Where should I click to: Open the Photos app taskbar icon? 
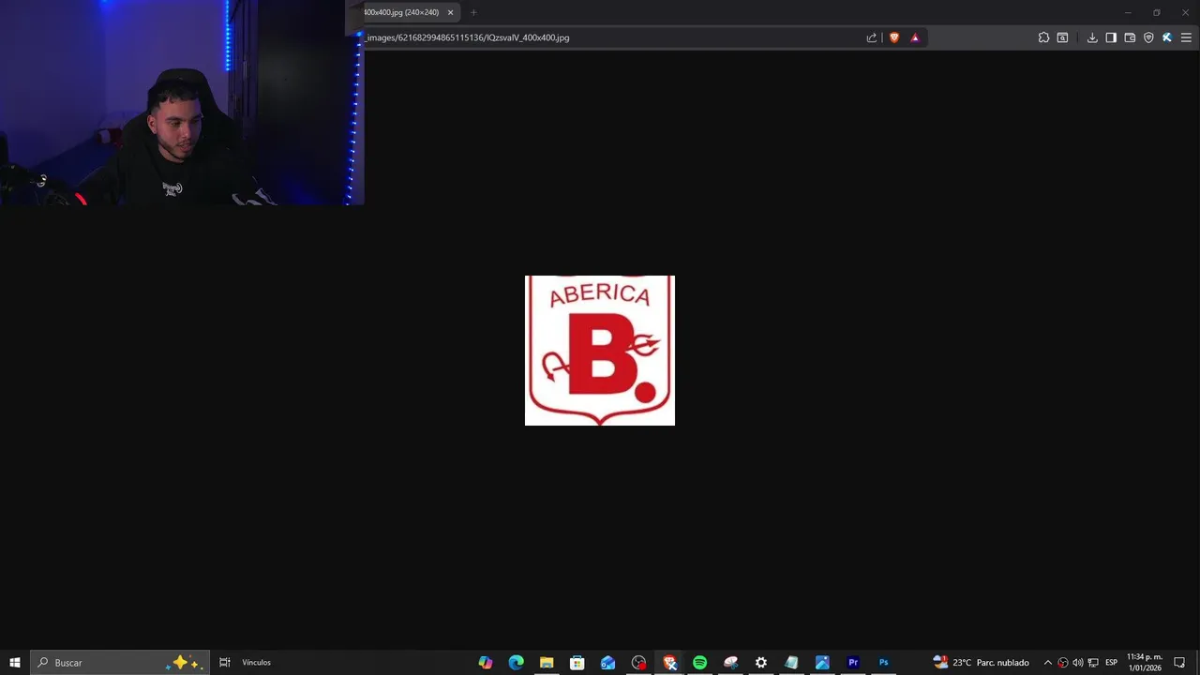pos(822,663)
